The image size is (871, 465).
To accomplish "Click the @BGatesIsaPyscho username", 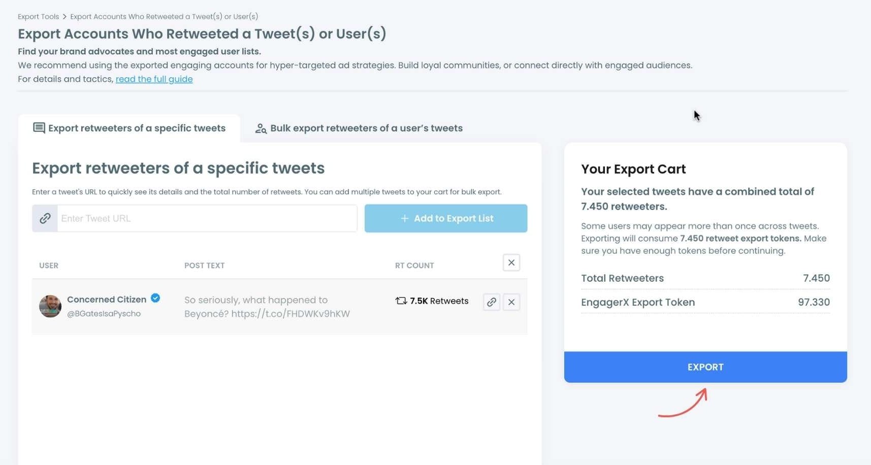I will tap(105, 313).
